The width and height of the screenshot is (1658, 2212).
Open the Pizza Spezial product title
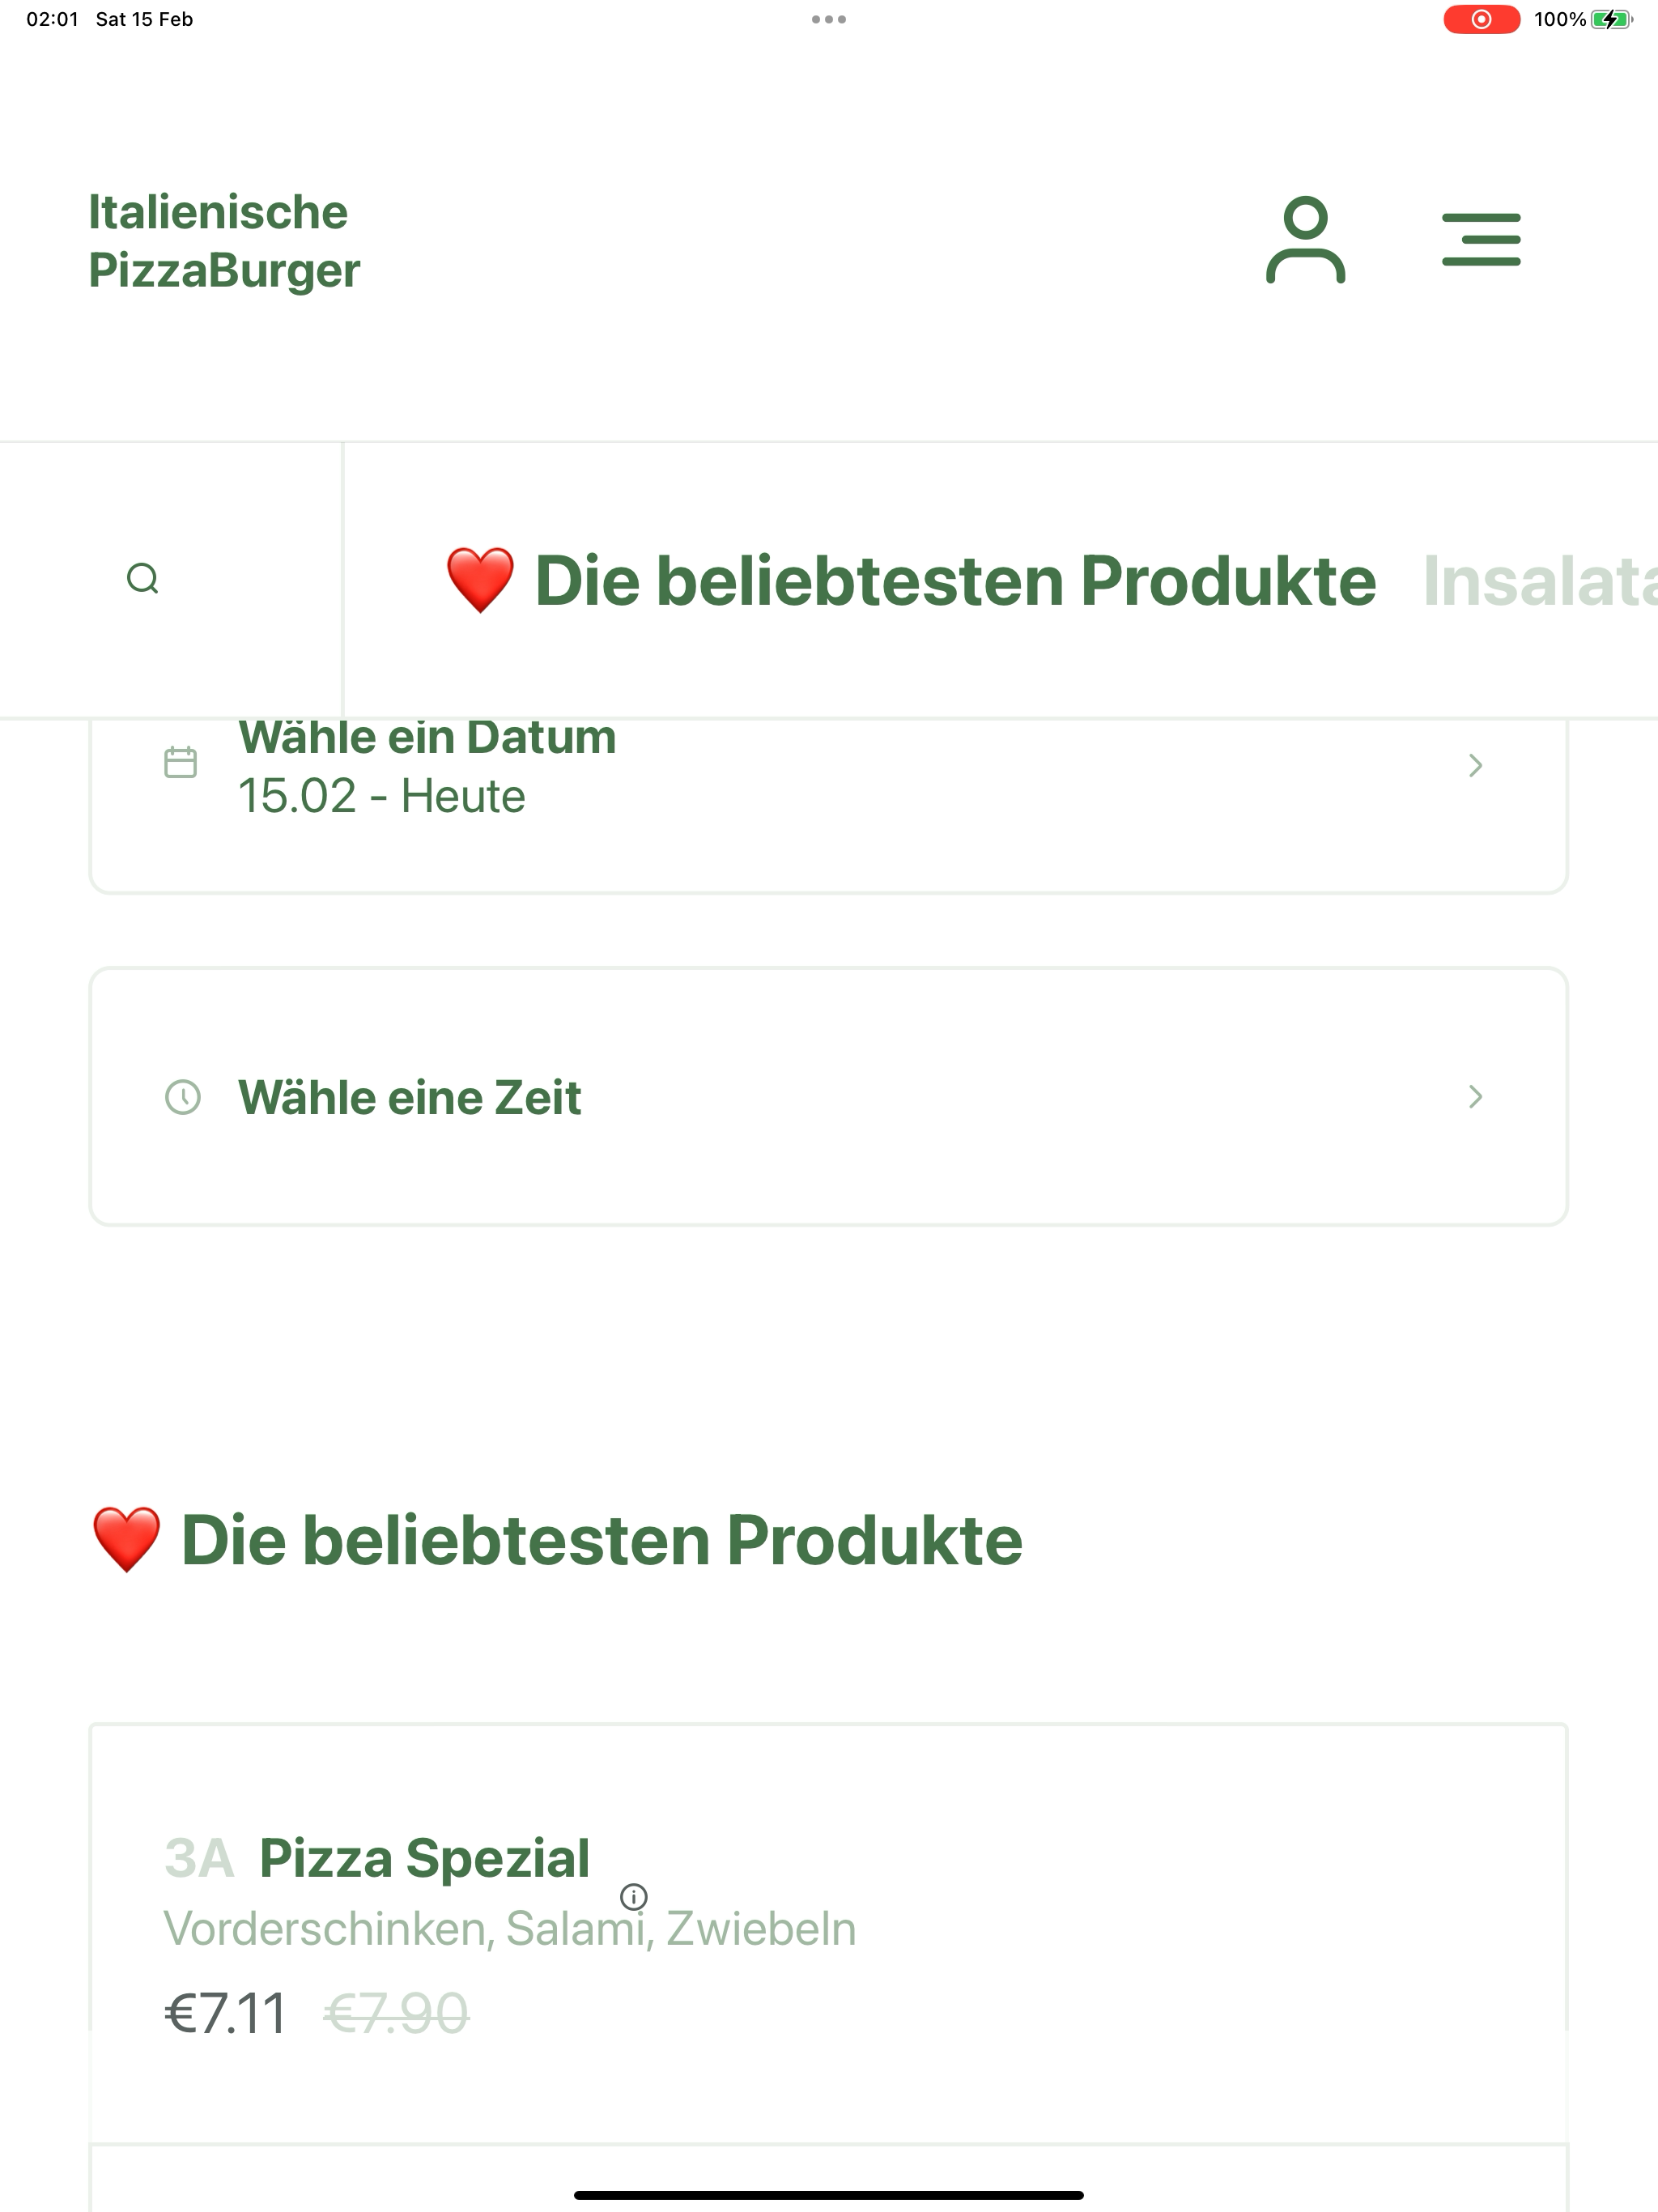[424, 1858]
